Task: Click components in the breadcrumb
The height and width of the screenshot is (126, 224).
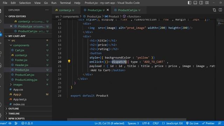Action: [x=71, y=16]
